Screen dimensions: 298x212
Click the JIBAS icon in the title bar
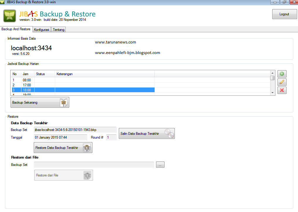[3, 2]
